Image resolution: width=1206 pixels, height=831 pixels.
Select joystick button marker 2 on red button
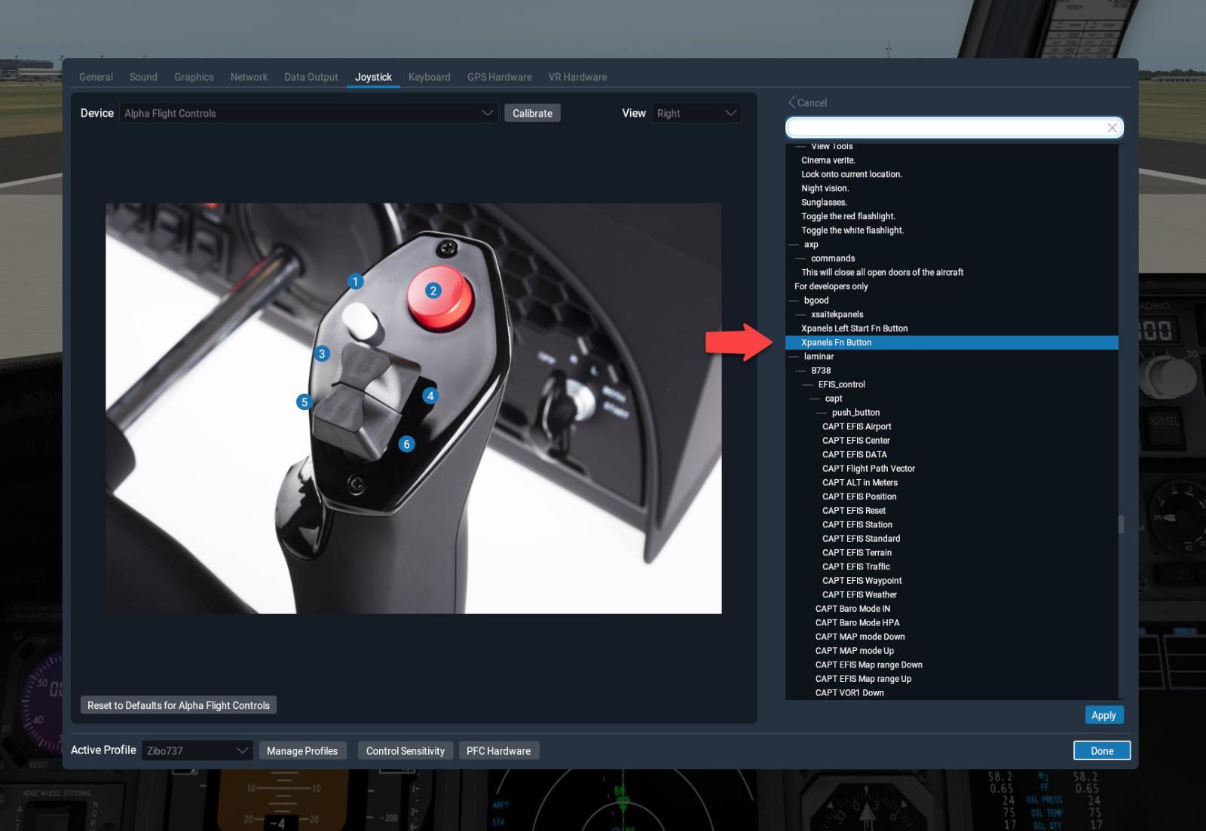(x=433, y=291)
